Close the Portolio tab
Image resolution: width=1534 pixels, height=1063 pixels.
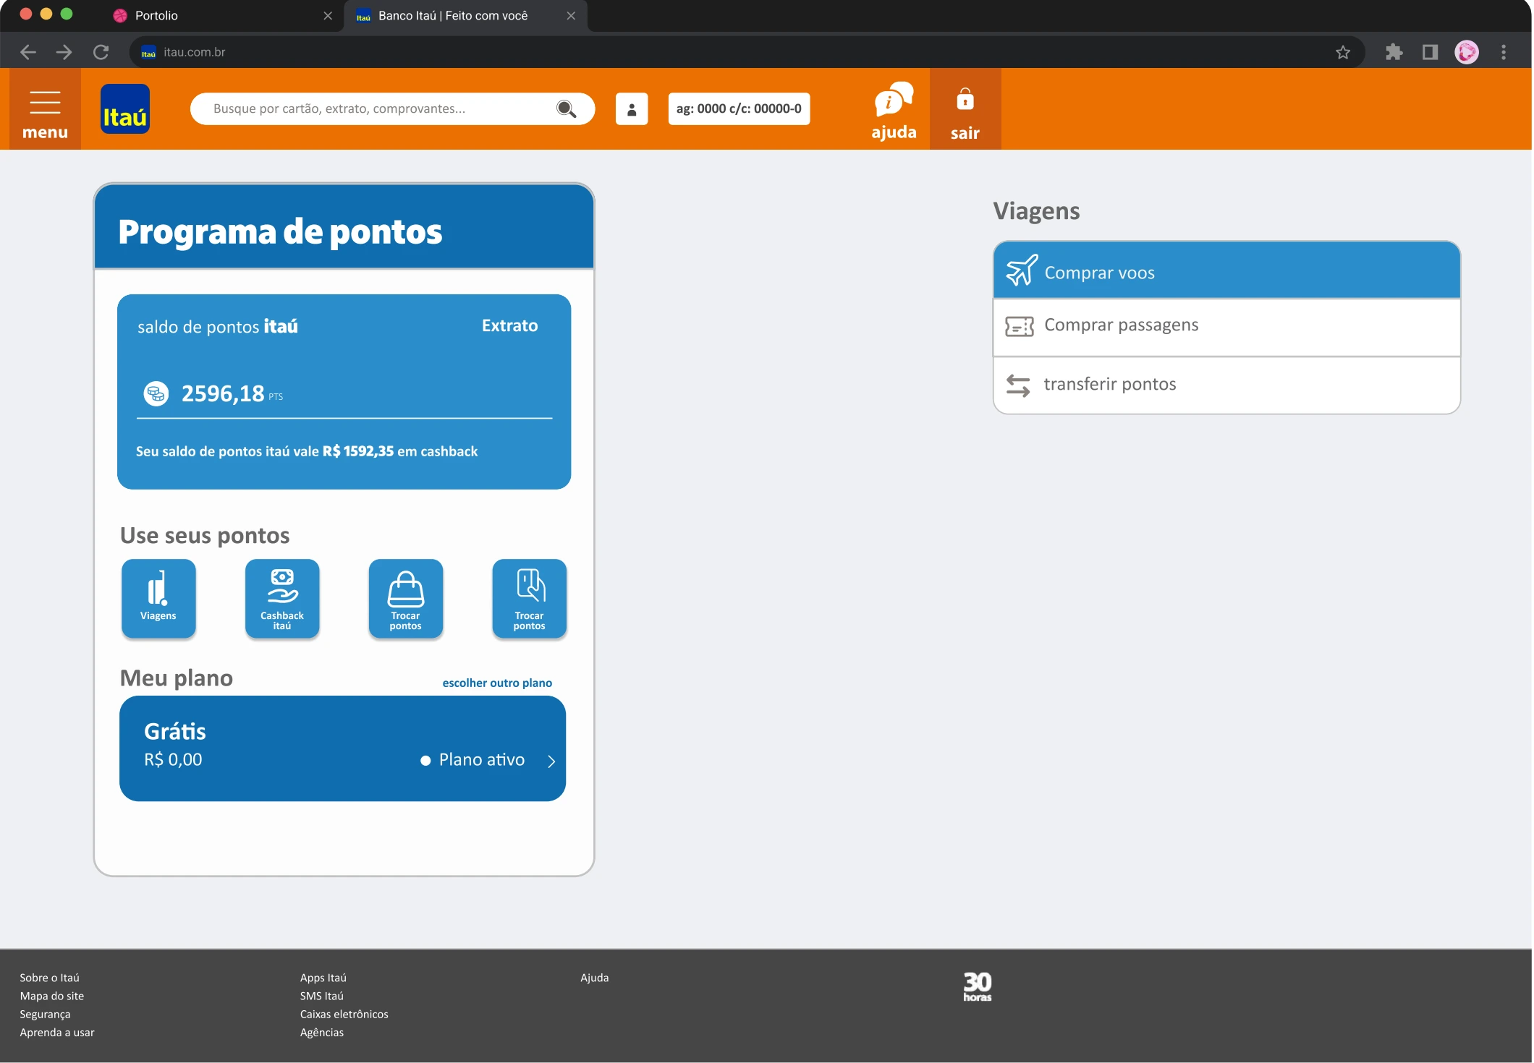[x=328, y=16]
